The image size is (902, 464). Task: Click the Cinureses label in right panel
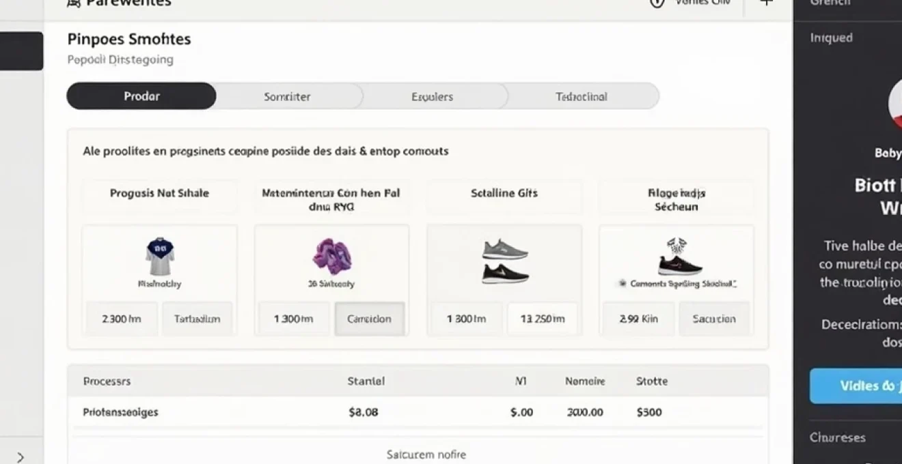pyautogui.click(x=838, y=437)
